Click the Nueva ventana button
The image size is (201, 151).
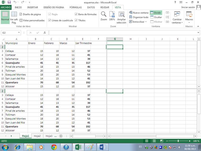point(139,13)
